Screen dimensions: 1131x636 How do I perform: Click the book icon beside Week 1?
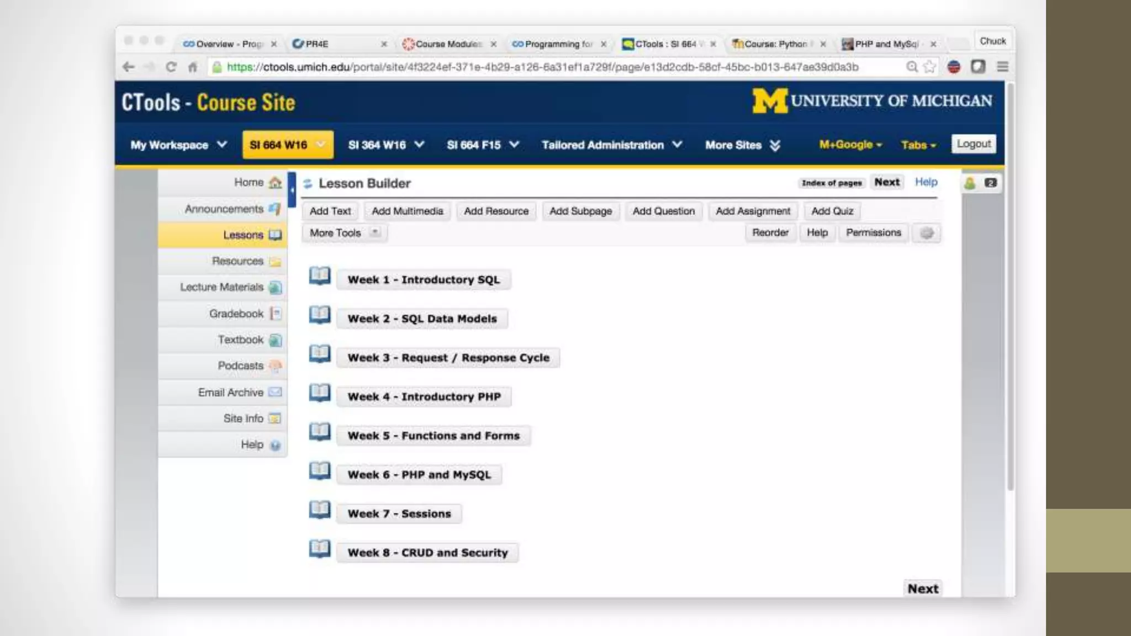click(x=319, y=275)
